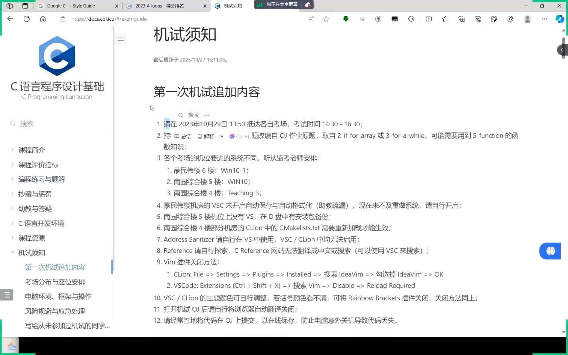Click the read aloud icon in the address bar
The width and height of the screenshot is (568, 355).
tap(311, 19)
